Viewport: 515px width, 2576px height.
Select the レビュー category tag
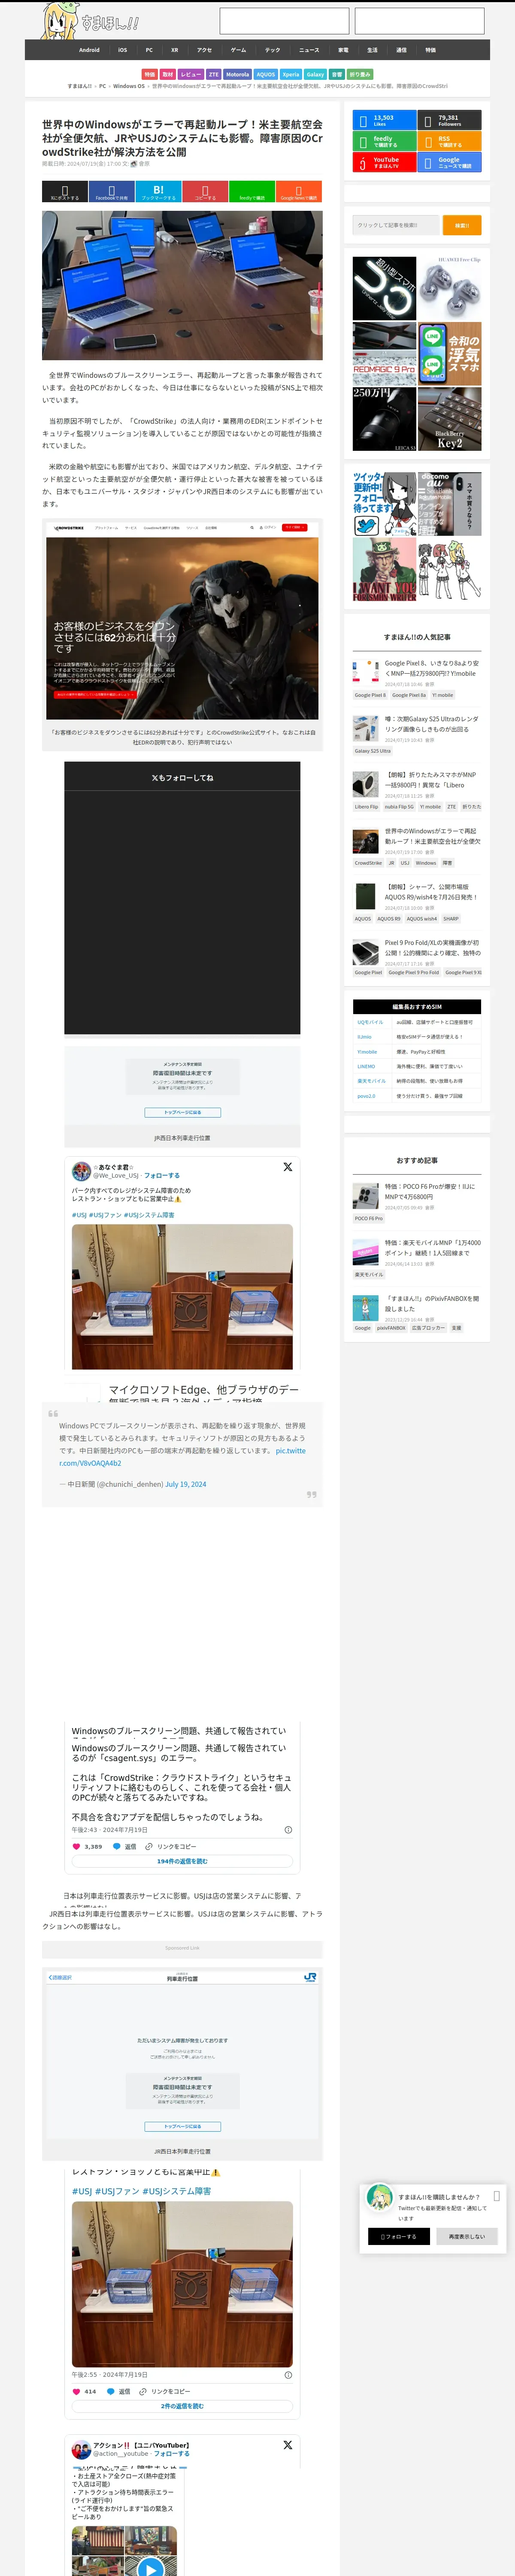[x=191, y=74]
